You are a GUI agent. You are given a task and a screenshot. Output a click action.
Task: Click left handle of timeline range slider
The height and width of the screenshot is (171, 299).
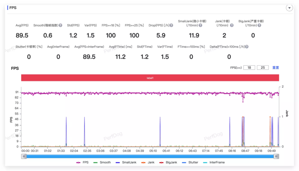click(x=24, y=156)
